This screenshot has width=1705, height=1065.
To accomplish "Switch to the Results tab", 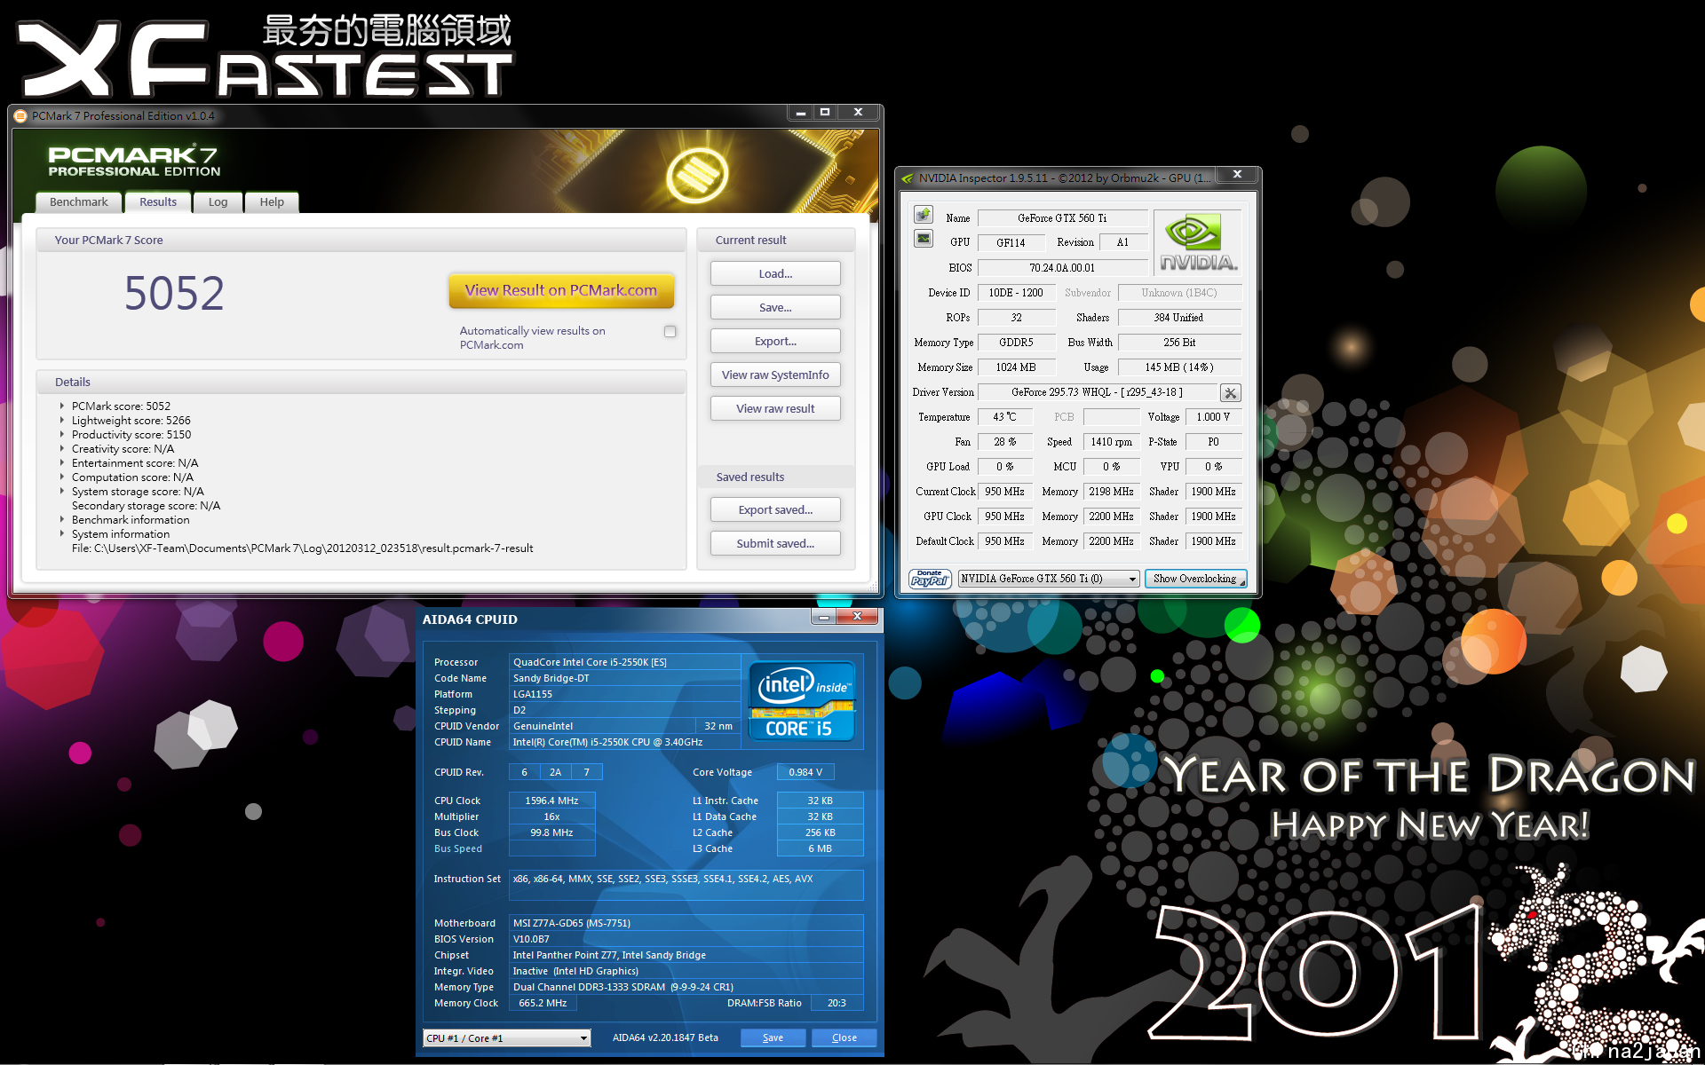I will point(158,202).
